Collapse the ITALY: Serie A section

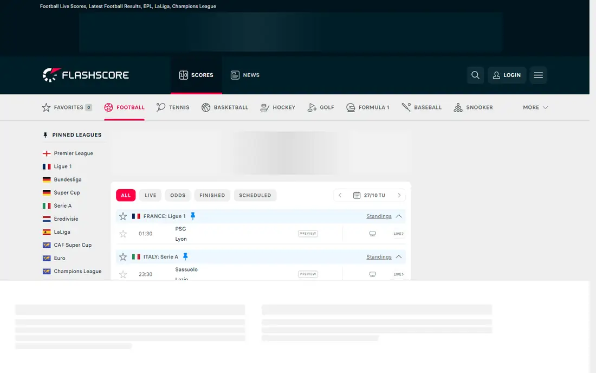point(399,256)
